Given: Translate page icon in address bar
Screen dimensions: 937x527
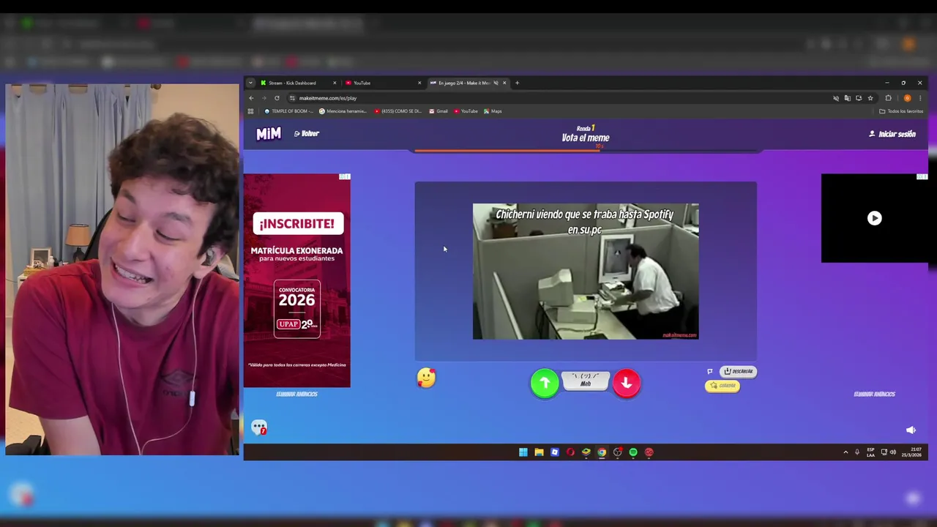Looking at the screenshot, I should [x=847, y=98].
